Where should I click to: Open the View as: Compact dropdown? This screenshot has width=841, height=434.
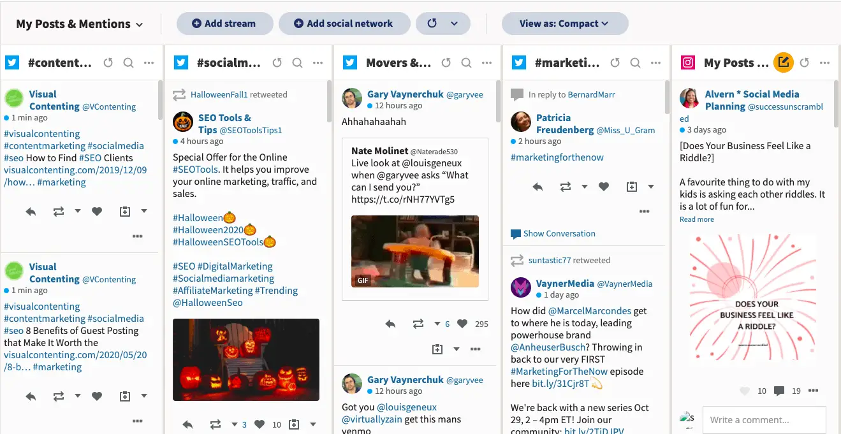(565, 24)
